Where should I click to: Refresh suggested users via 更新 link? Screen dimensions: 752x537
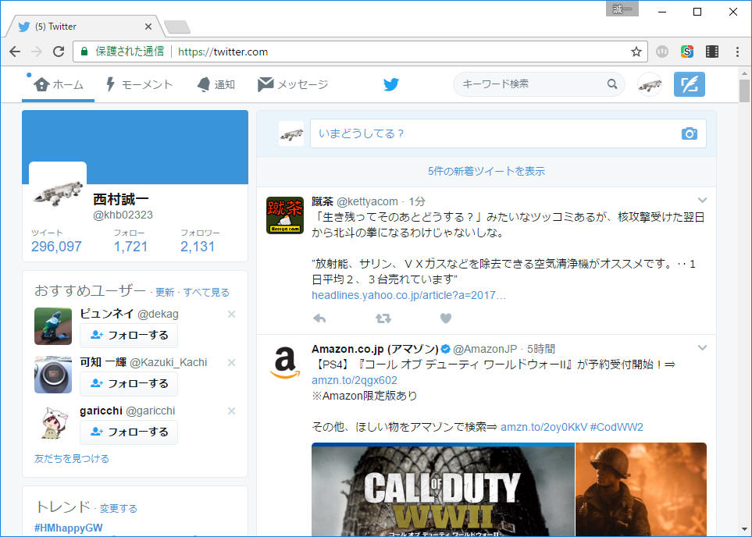tap(165, 292)
